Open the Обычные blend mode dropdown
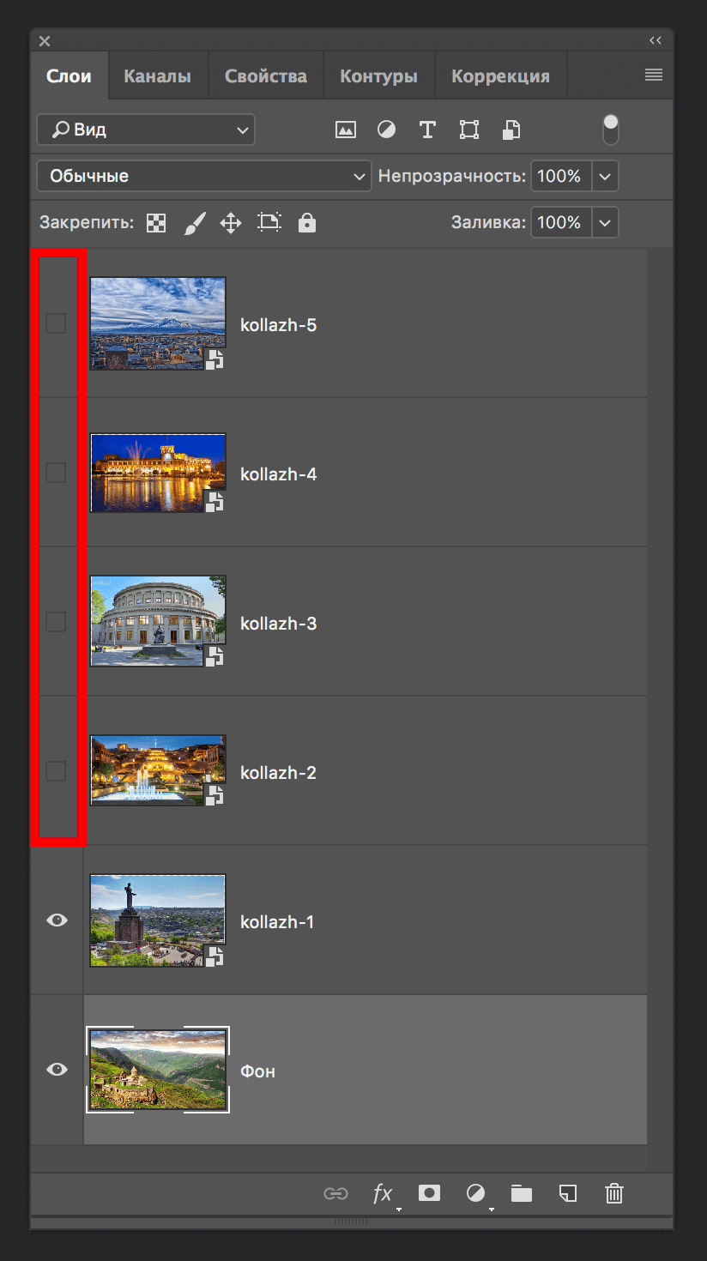This screenshot has width=707, height=1261. point(203,176)
